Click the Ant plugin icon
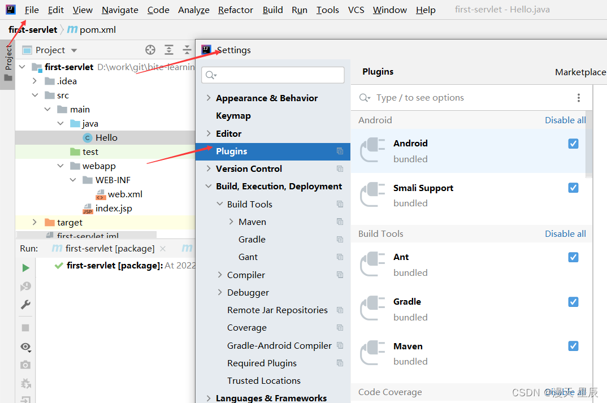The image size is (607, 403). (x=372, y=264)
